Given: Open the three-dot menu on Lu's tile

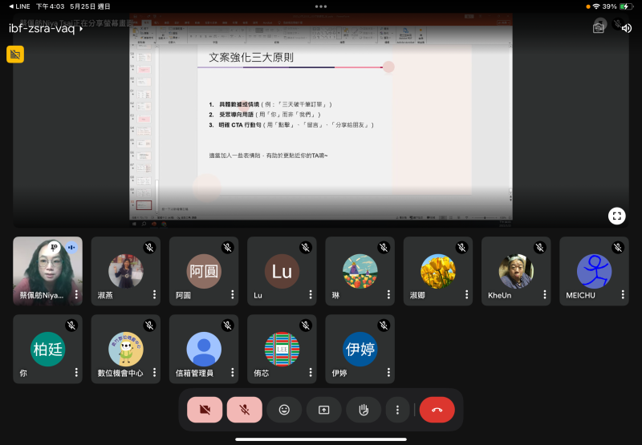Looking at the screenshot, I should point(311,295).
